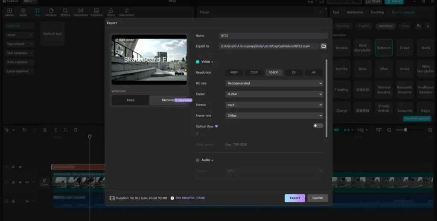Click the Export button in the dialog
This screenshot has width=437, height=221.
click(x=294, y=198)
